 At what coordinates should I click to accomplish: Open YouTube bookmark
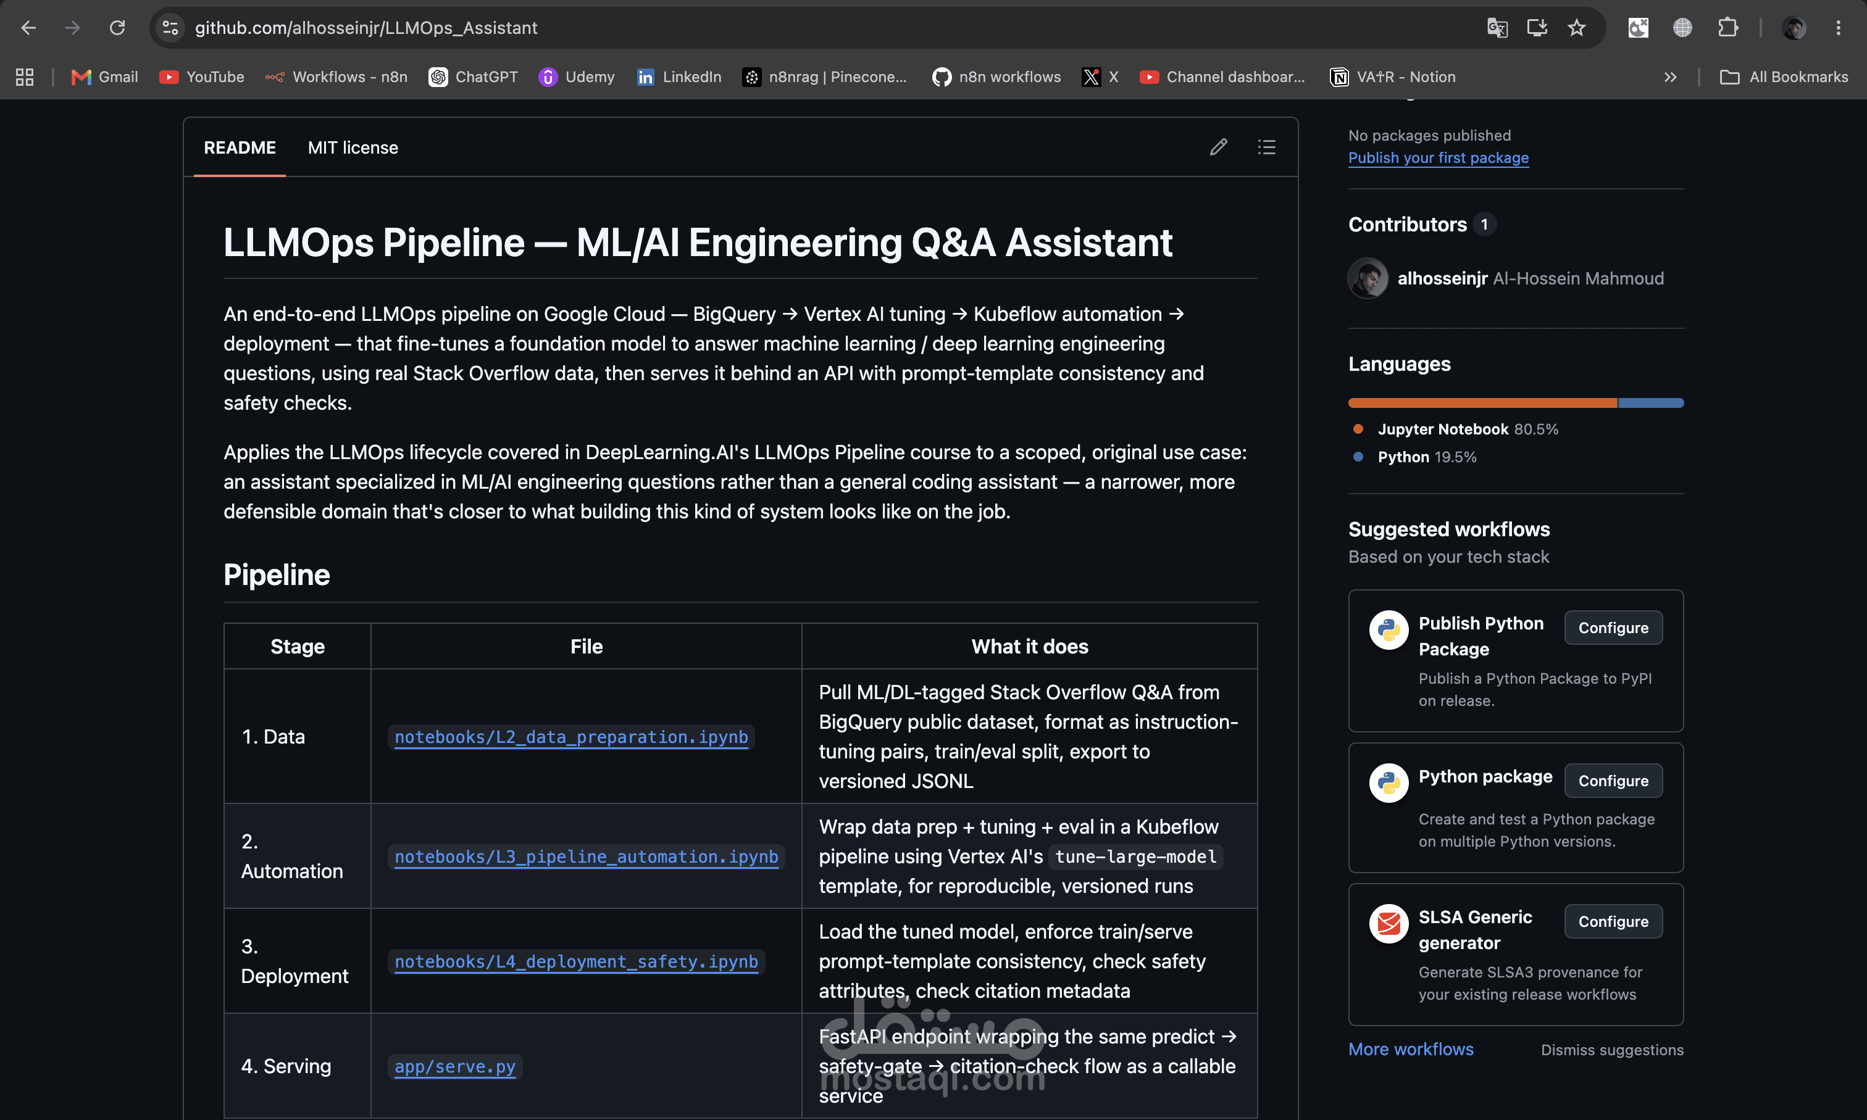point(201,77)
